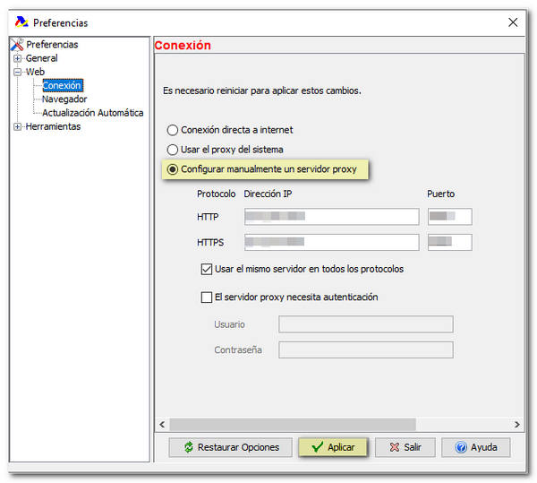Expand the Herramientas tree node

[x=17, y=127]
